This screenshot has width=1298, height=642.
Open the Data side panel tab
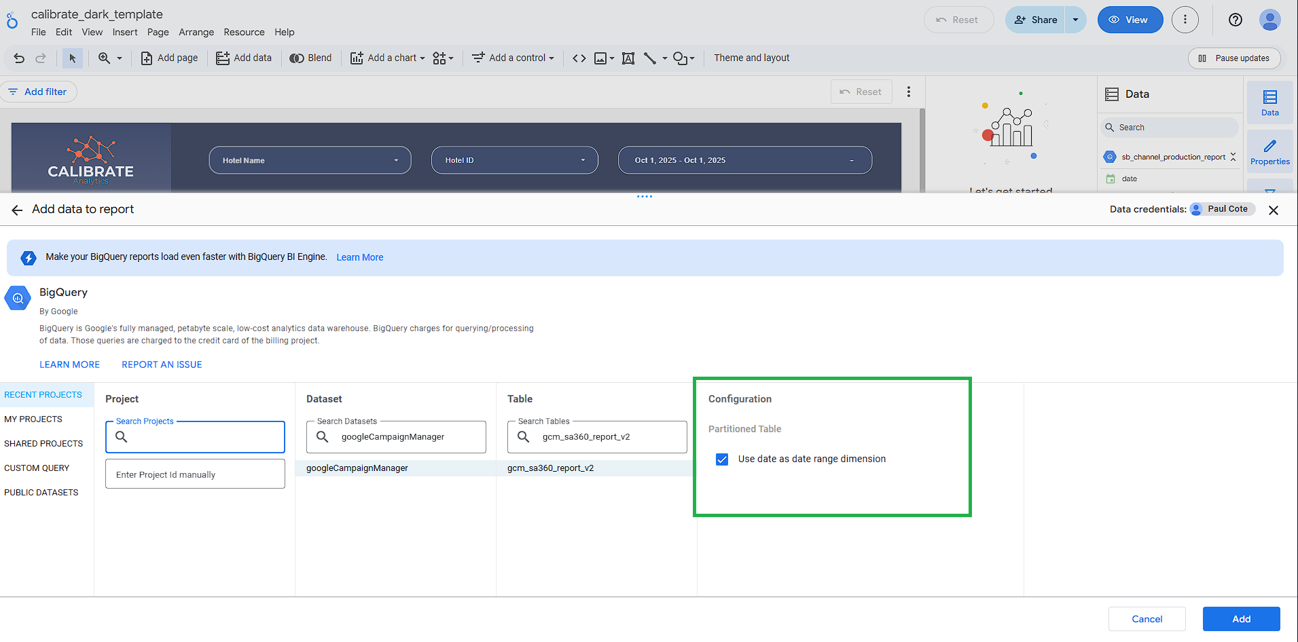1270,102
